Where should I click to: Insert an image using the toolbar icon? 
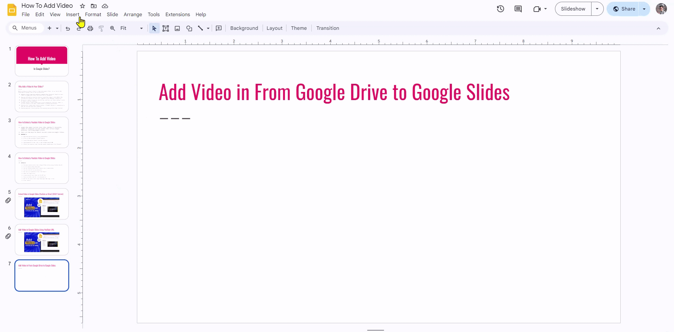(x=177, y=28)
